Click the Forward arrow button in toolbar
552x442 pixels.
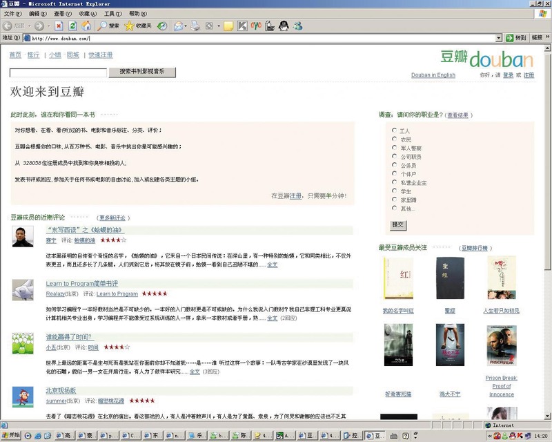[39, 26]
